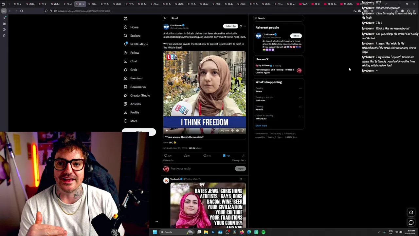The height and width of the screenshot is (236, 419).
Task: Open options for trending Kuwait
Action: pos(300,107)
